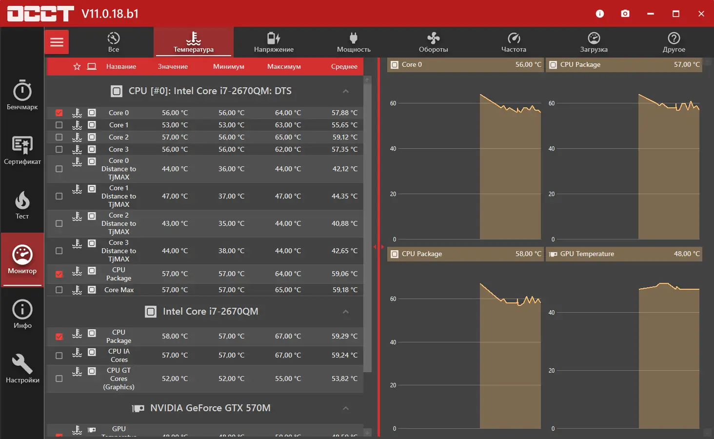This screenshot has width=714, height=439.
Task: Click the info icon in the title bar
Action: click(600, 14)
